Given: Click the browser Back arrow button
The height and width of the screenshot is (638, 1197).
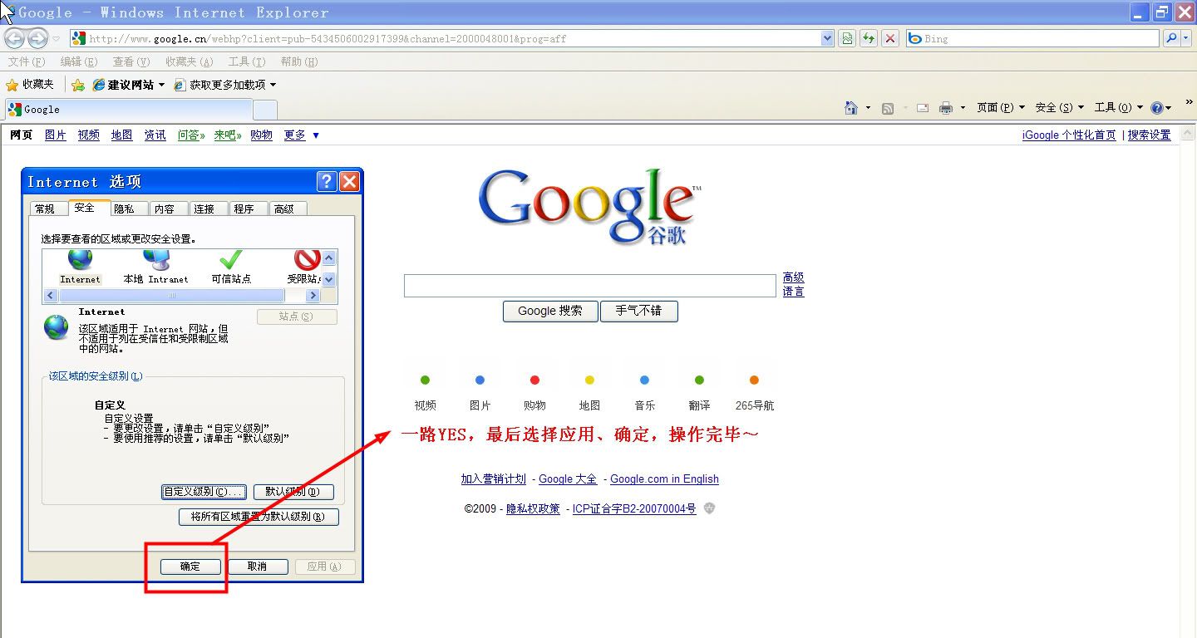Looking at the screenshot, I should (x=15, y=38).
